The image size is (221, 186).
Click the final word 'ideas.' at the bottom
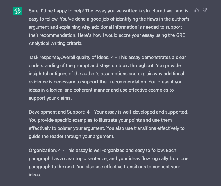[35, 175]
